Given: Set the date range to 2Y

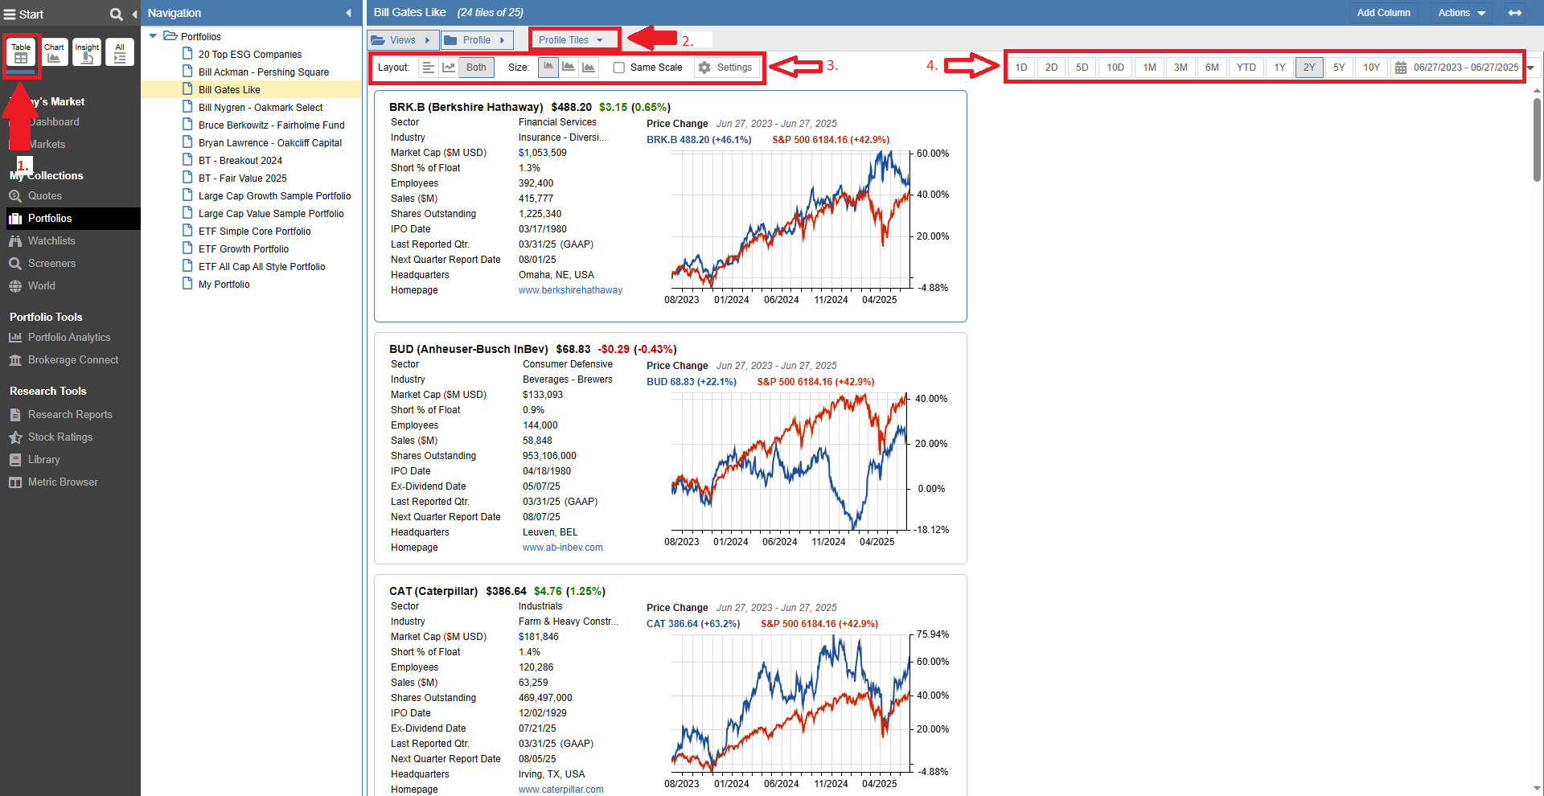Looking at the screenshot, I should (x=1309, y=68).
